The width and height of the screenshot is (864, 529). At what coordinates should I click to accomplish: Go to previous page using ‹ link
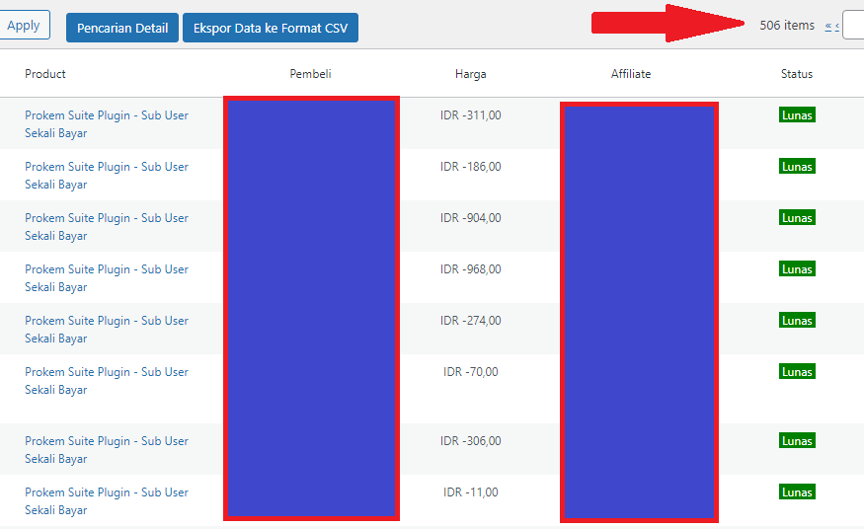[x=837, y=27]
